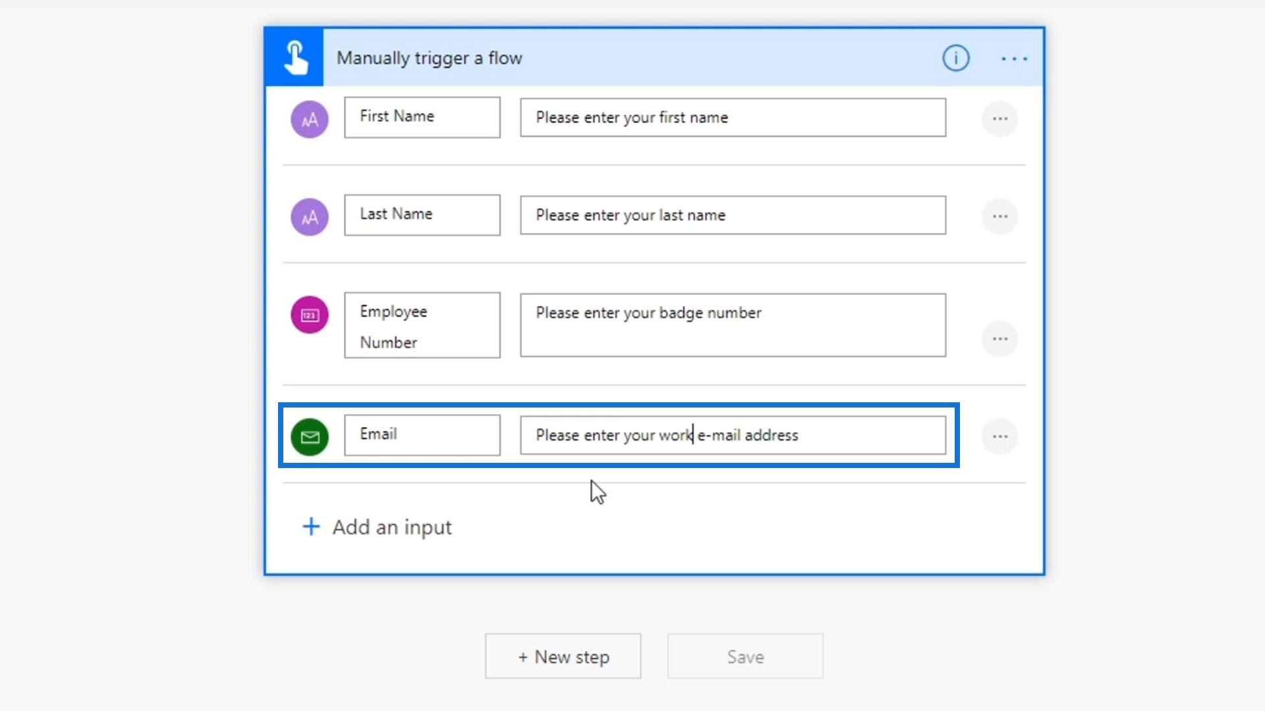This screenshot has height=711, width=1265.
Task: Edit the Last Name title field
Action: (422, 215)
